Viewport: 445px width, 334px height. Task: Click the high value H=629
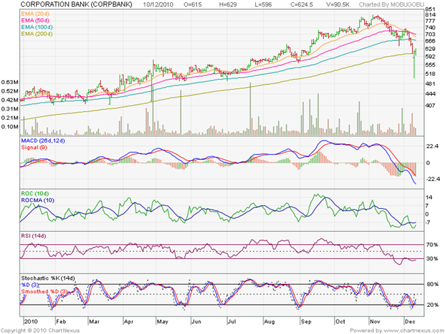(228, 5)
